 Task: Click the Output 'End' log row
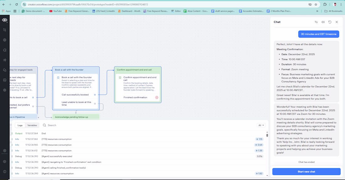139,133
